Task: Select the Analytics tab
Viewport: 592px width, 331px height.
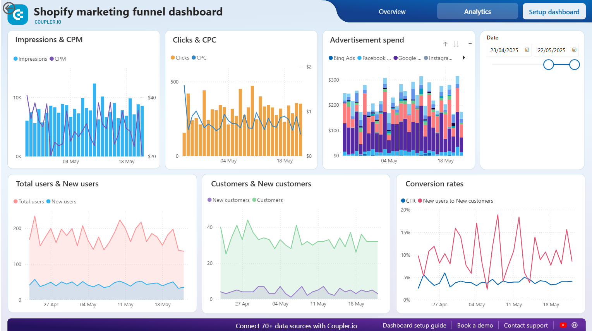Action: 477,12
